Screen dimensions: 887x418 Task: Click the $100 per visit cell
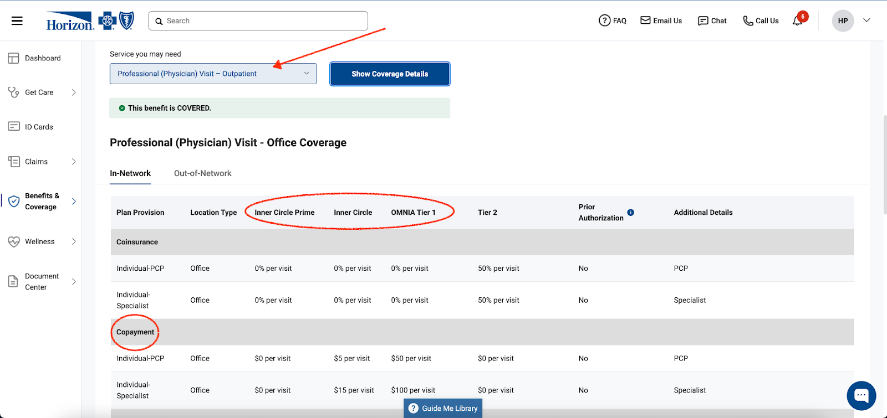[413, 390]
